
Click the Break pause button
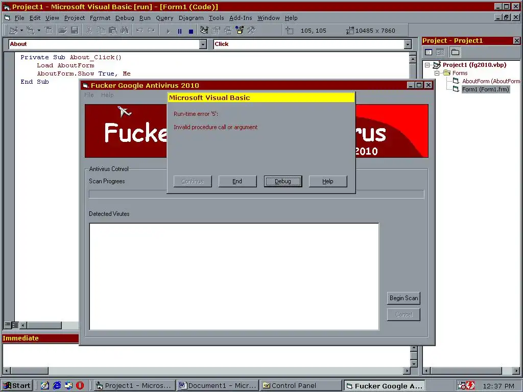click(x=180, y=31)
